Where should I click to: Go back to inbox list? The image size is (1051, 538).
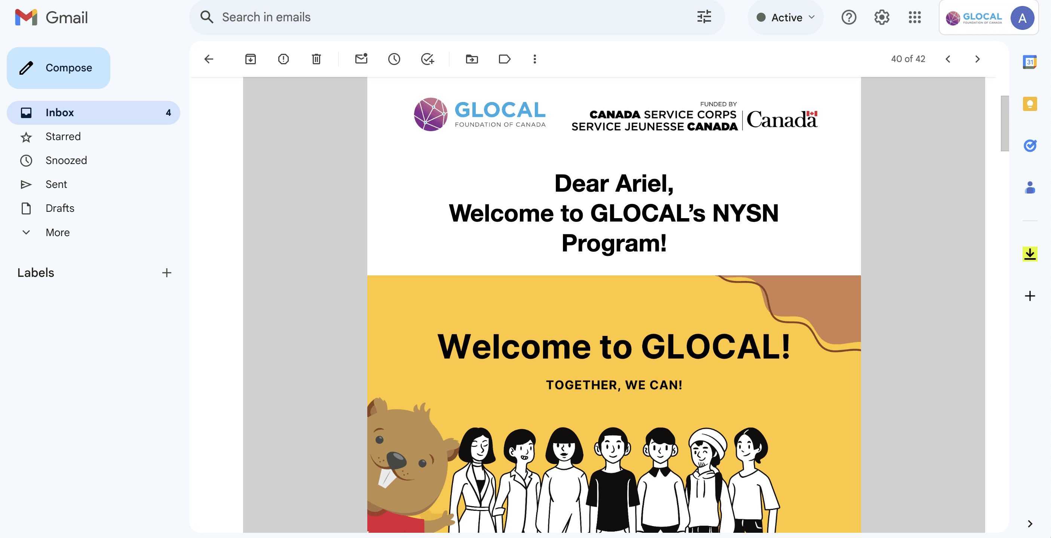point(208,59)
